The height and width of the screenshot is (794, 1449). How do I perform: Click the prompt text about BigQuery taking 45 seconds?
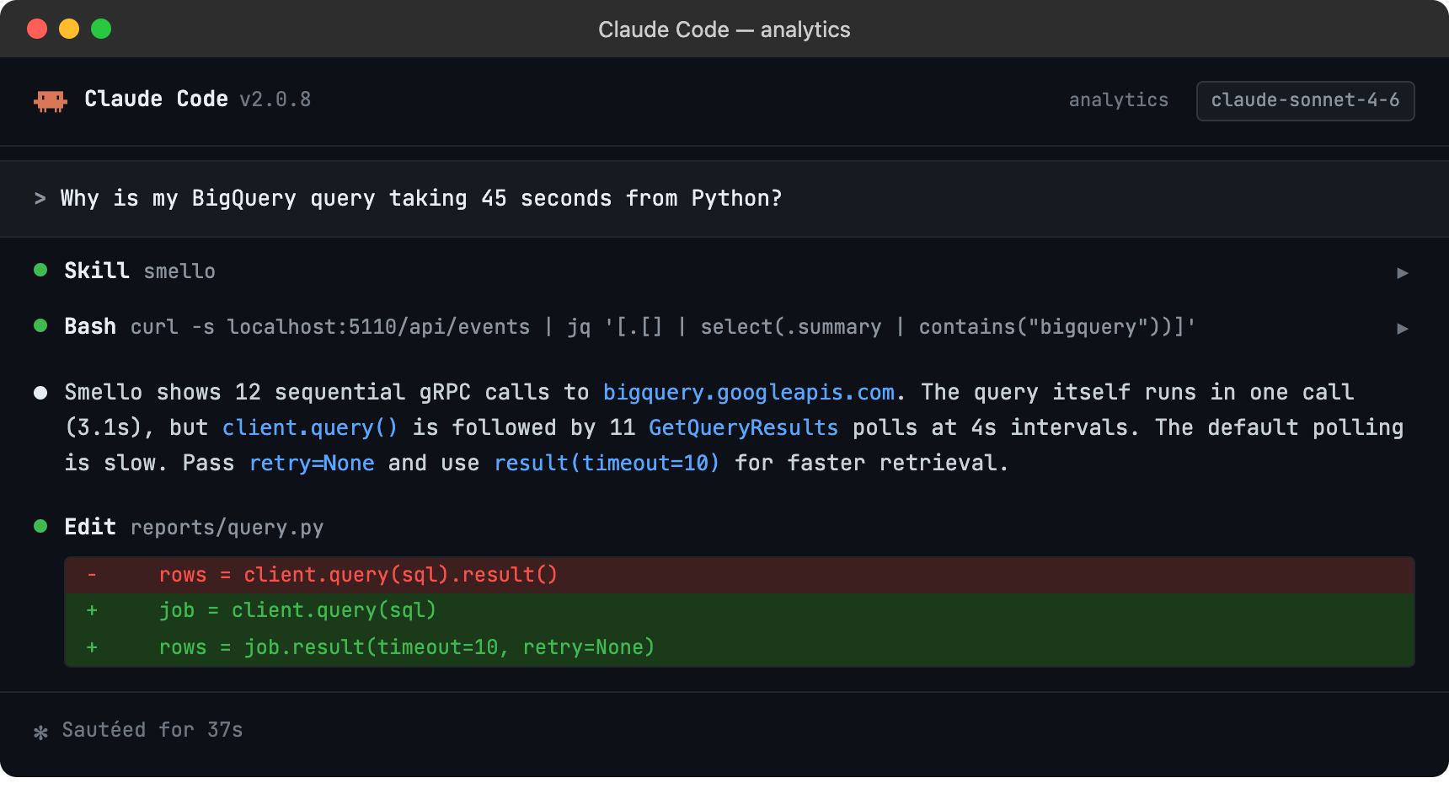click(421, 198)
